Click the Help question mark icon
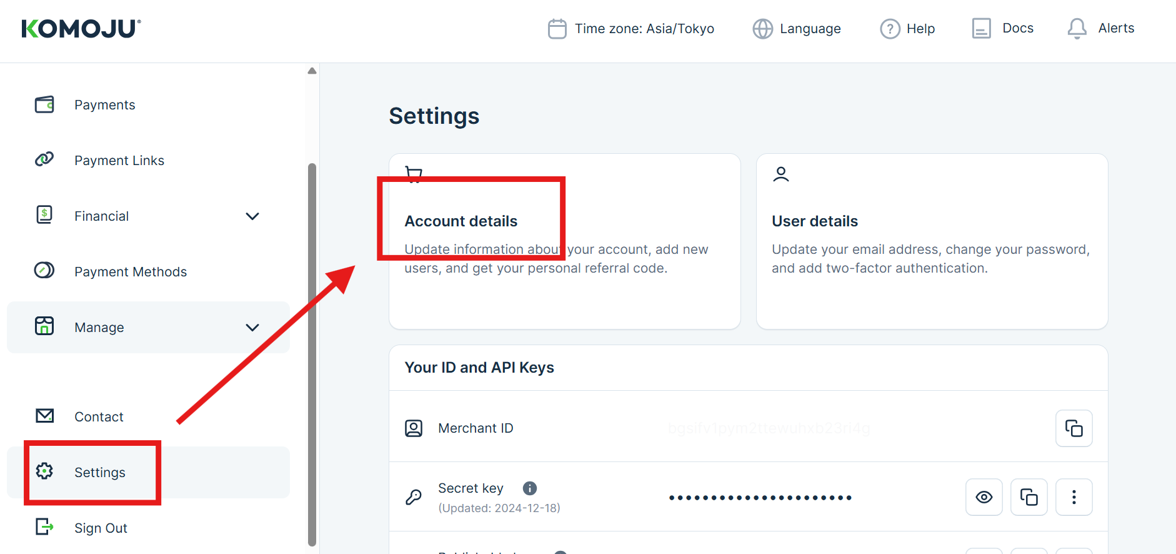Viewport: 1176px width, 554px height. [x=890, y=29]
